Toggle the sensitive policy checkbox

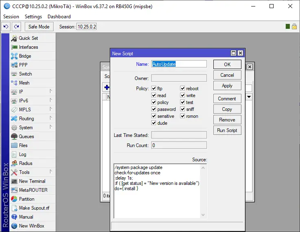154,116
